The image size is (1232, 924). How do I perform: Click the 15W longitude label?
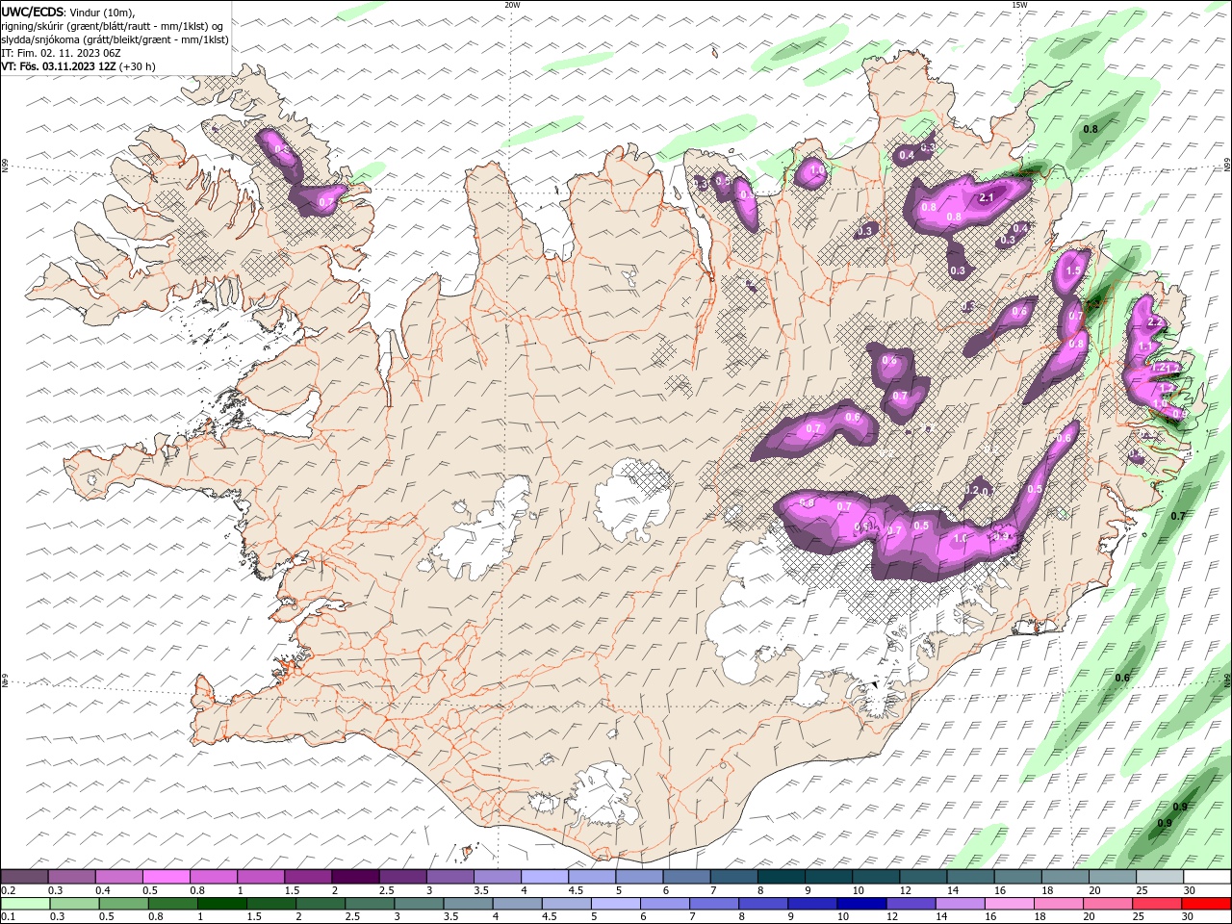click(x=1018, y=5)
